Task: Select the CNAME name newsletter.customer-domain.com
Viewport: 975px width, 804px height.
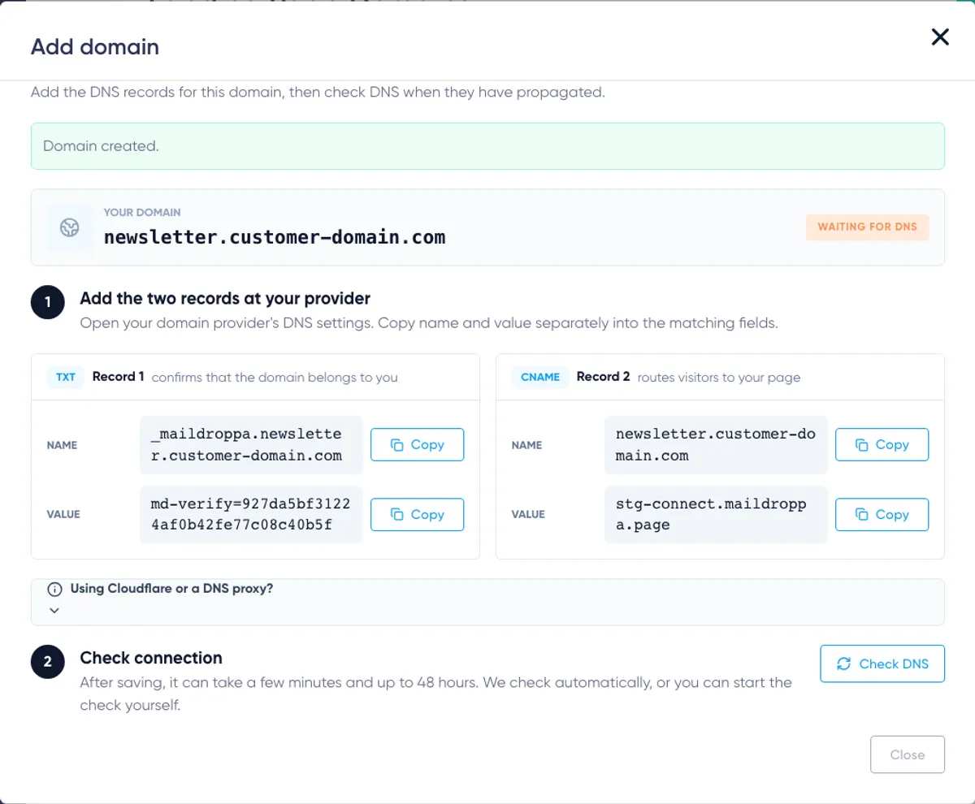Action: click(x=716, y=445)
